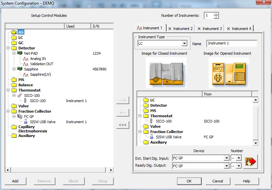This screenshot has width=272, height=190.
Task: Click the Setup button
Action: click(x=103, y=181)
